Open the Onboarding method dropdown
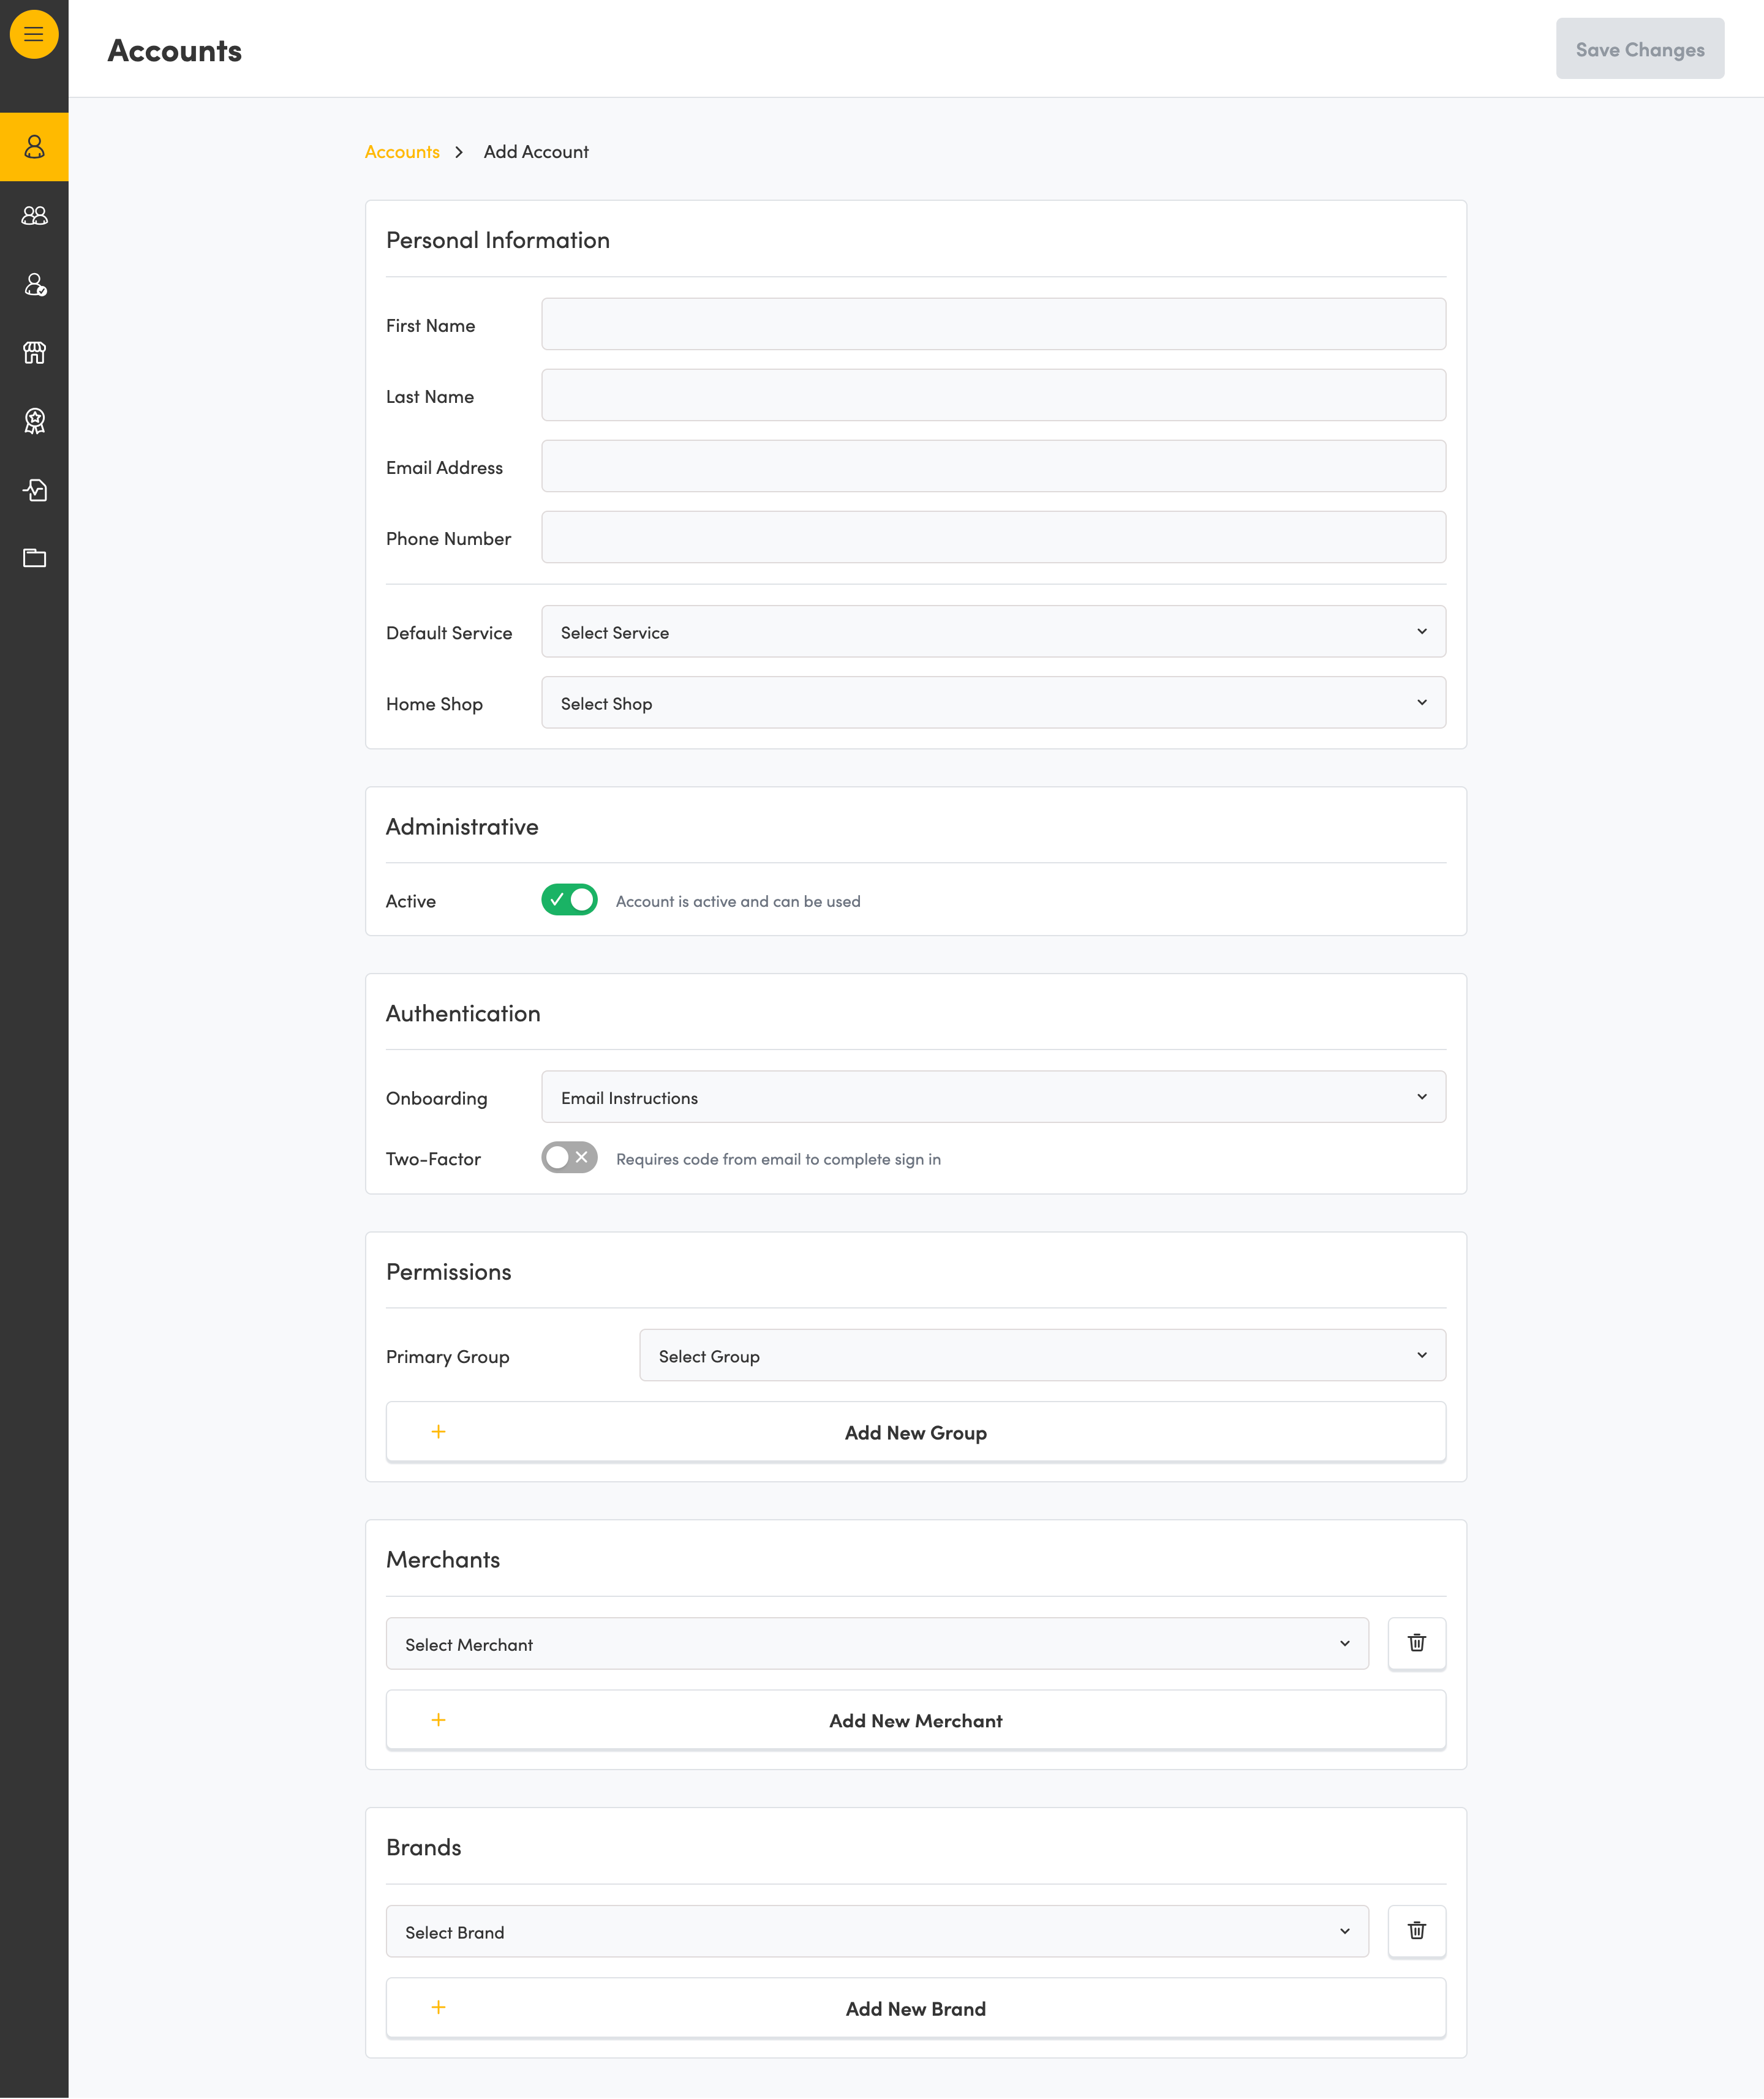Screen dimensions: 1764x2099 [993, 1097]
